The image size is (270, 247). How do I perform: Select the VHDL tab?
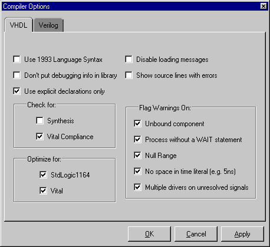pyautogui.click(x=18, y=25)
